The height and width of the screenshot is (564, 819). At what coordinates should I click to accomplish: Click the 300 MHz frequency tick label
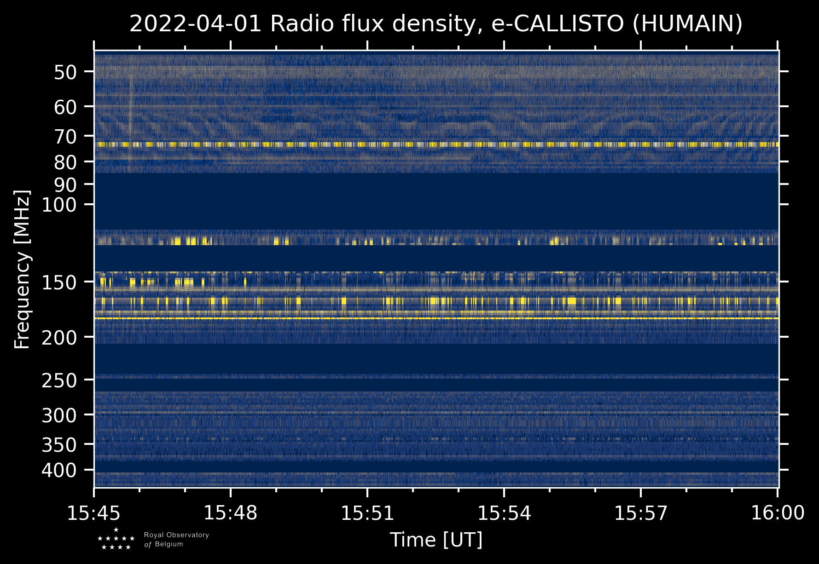click(59, 415)
